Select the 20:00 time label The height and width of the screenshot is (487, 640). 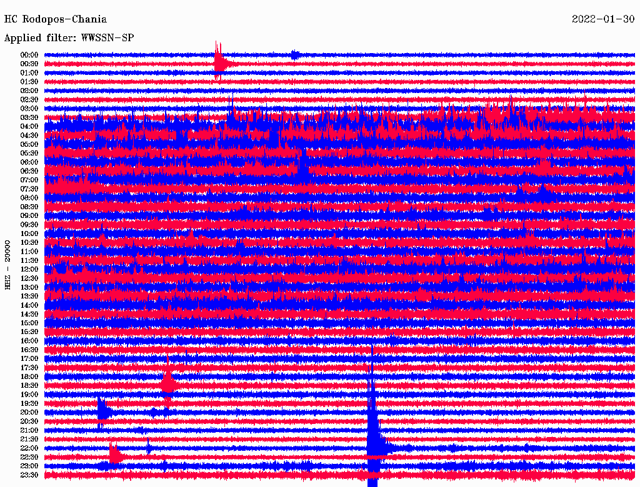click(x=29, y=412)
